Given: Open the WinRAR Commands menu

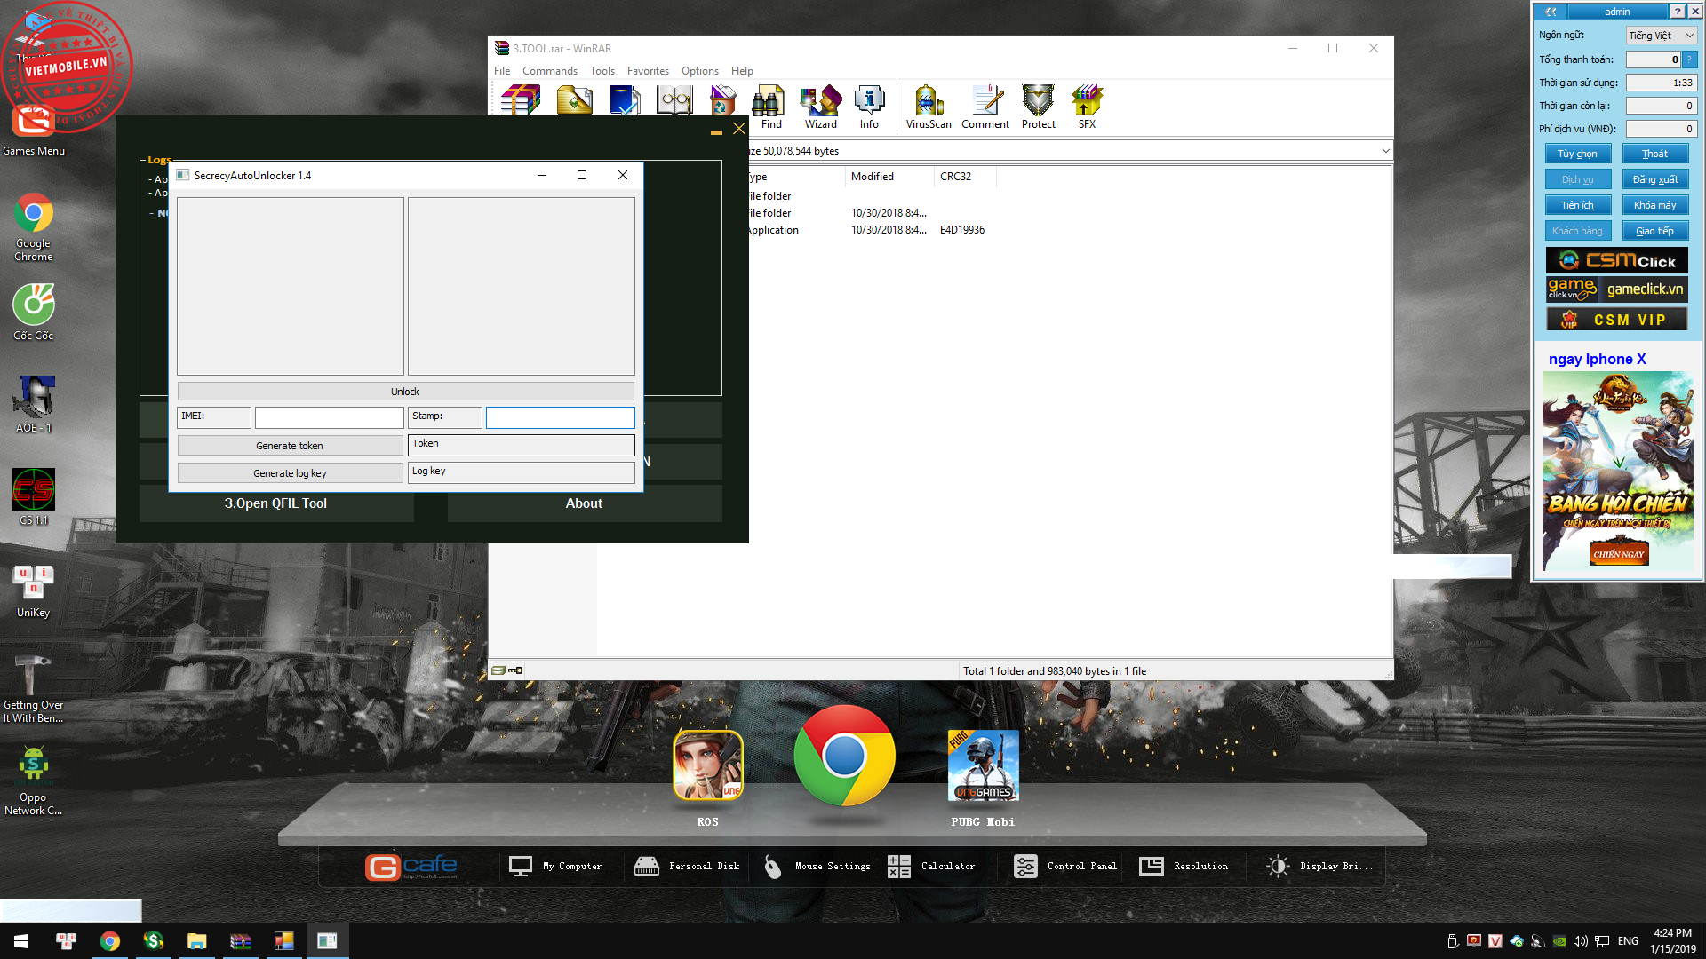Looking at the screenshot, I should click(x=550, y=71).
